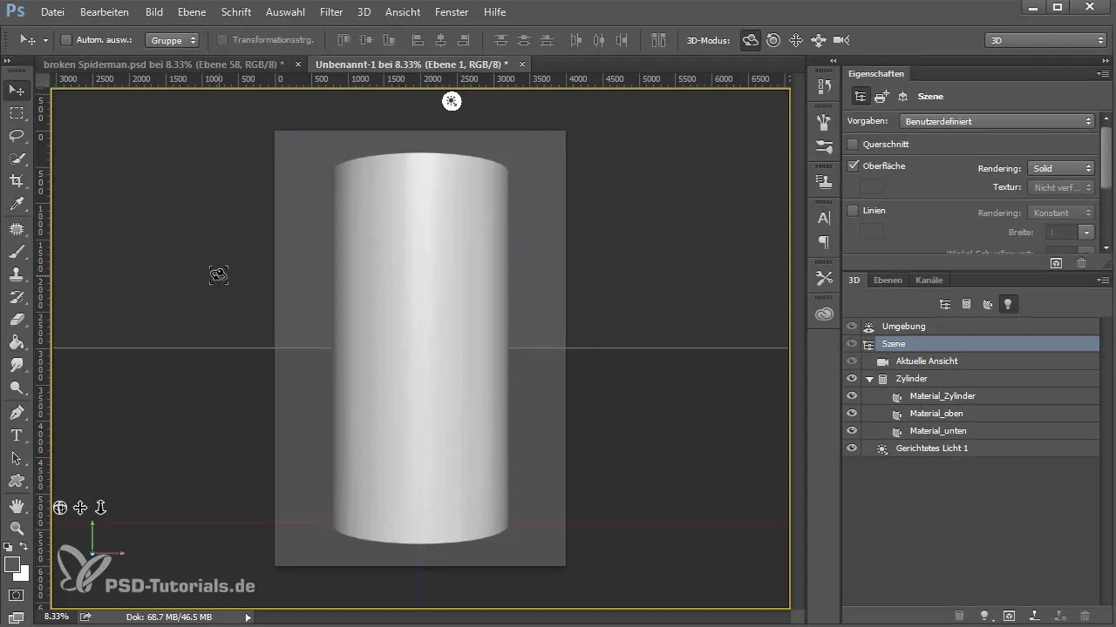
Task: Open the Filter menu
Action: tap(330, 12)
